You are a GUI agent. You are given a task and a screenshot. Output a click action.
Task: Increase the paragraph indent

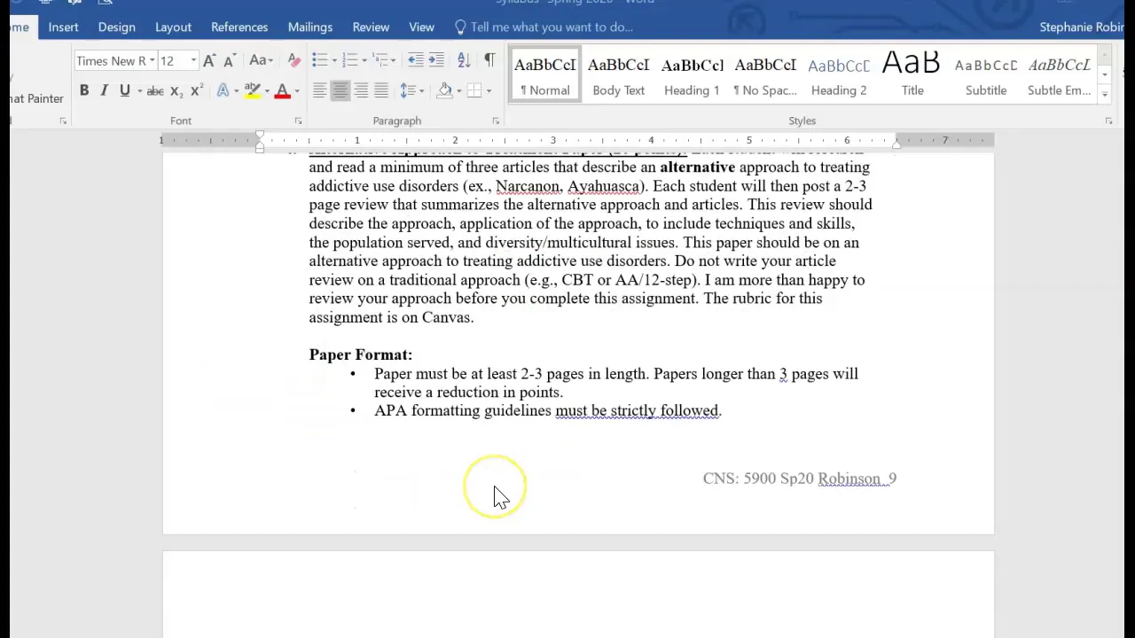436,60
